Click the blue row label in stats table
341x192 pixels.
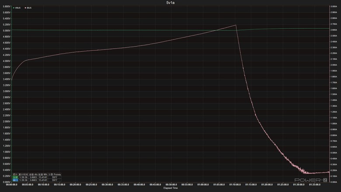point(15,180)
